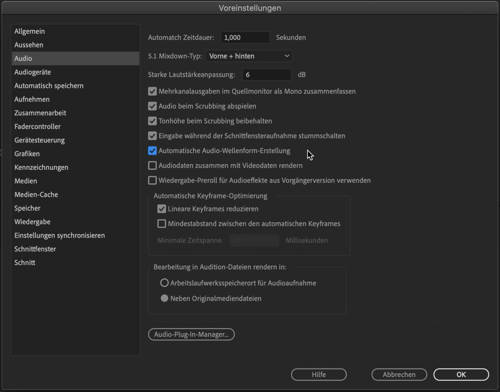Image resolution: width=500 pixels, height=392 pixels.
Task: Toggle Automatische Audio-Wellenform-Erstellung checkbox
Action: 152,151
